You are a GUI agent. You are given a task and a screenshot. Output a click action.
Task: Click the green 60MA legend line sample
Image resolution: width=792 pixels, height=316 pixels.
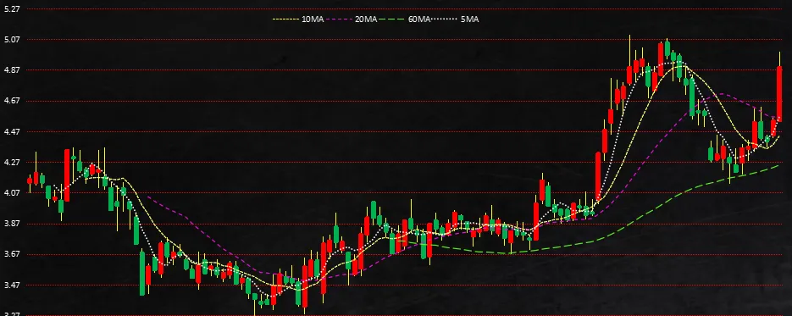(x=392, y=19)
